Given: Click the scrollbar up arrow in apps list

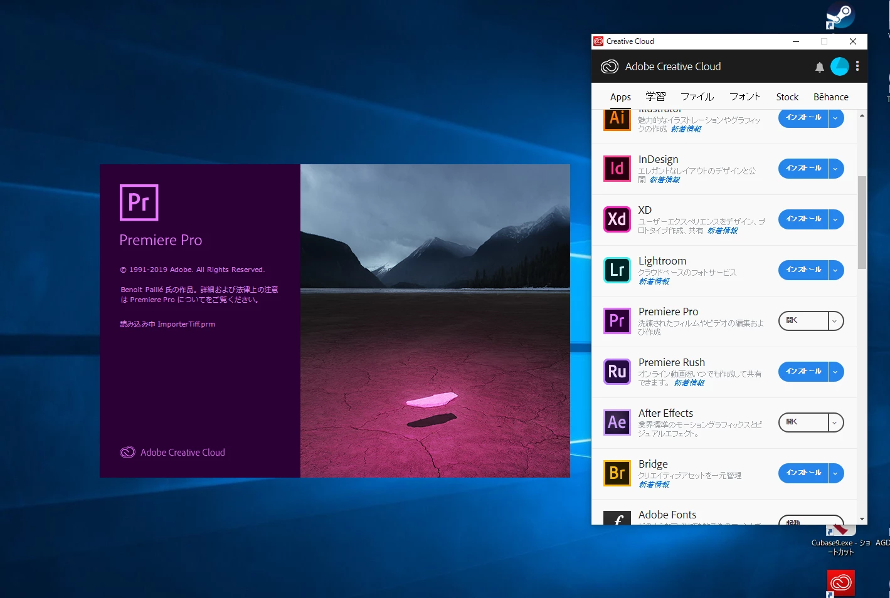Looking at the screenshot, I should click(x=862, y=116).
